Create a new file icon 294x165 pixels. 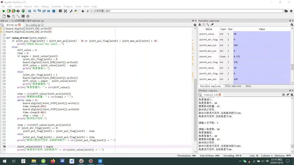(x=4, y=16)
